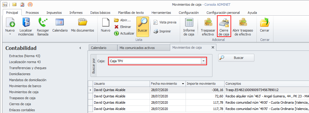Open Localizar incidencias
The image size is (309, 113).
[26, 27]
